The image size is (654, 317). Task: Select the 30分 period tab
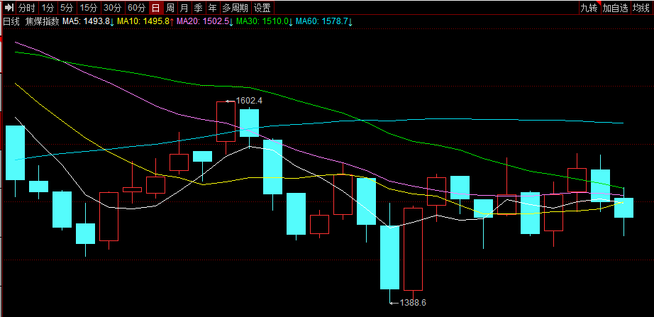113,8
